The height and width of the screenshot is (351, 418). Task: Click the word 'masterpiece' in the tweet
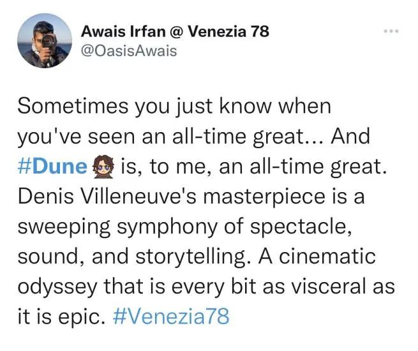pyautogui.click(x=264, y=198)
